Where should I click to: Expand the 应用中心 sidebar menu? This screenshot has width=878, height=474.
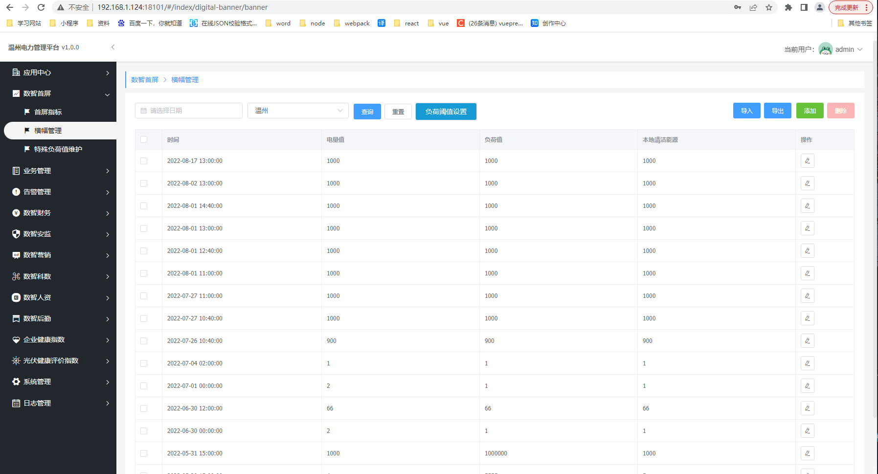coord(58,72)
